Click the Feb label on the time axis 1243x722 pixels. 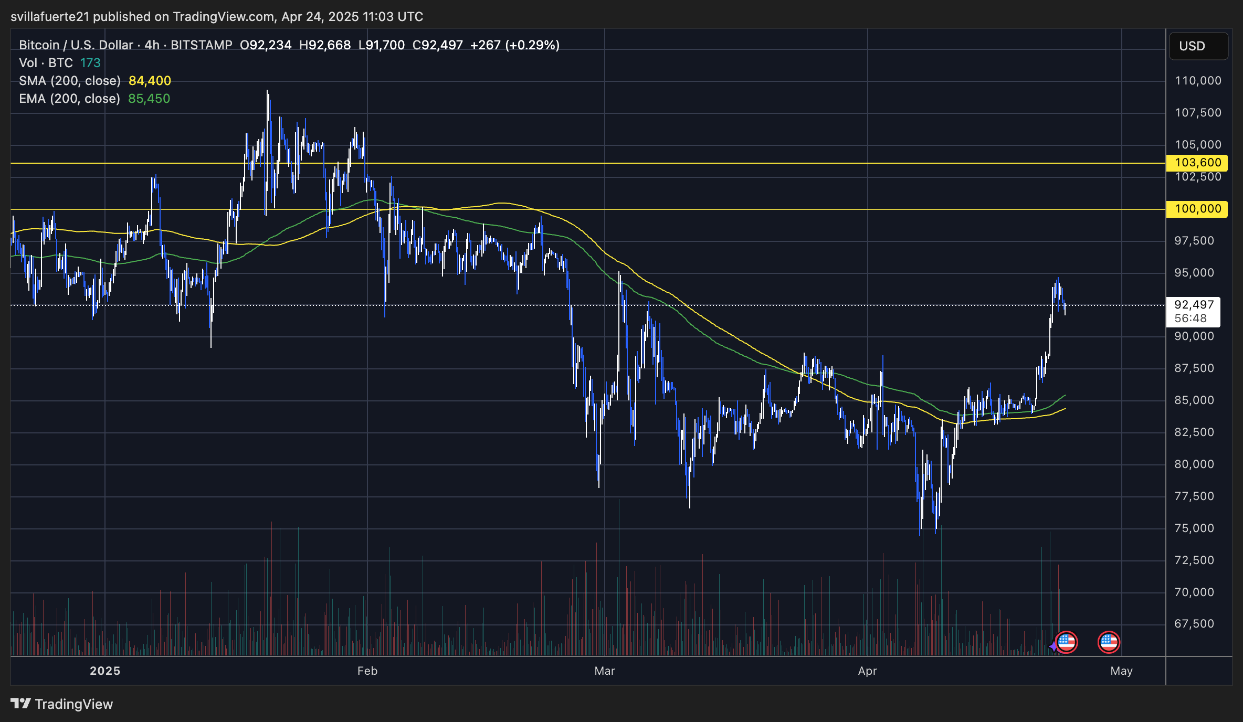click(x=367, y=671)
